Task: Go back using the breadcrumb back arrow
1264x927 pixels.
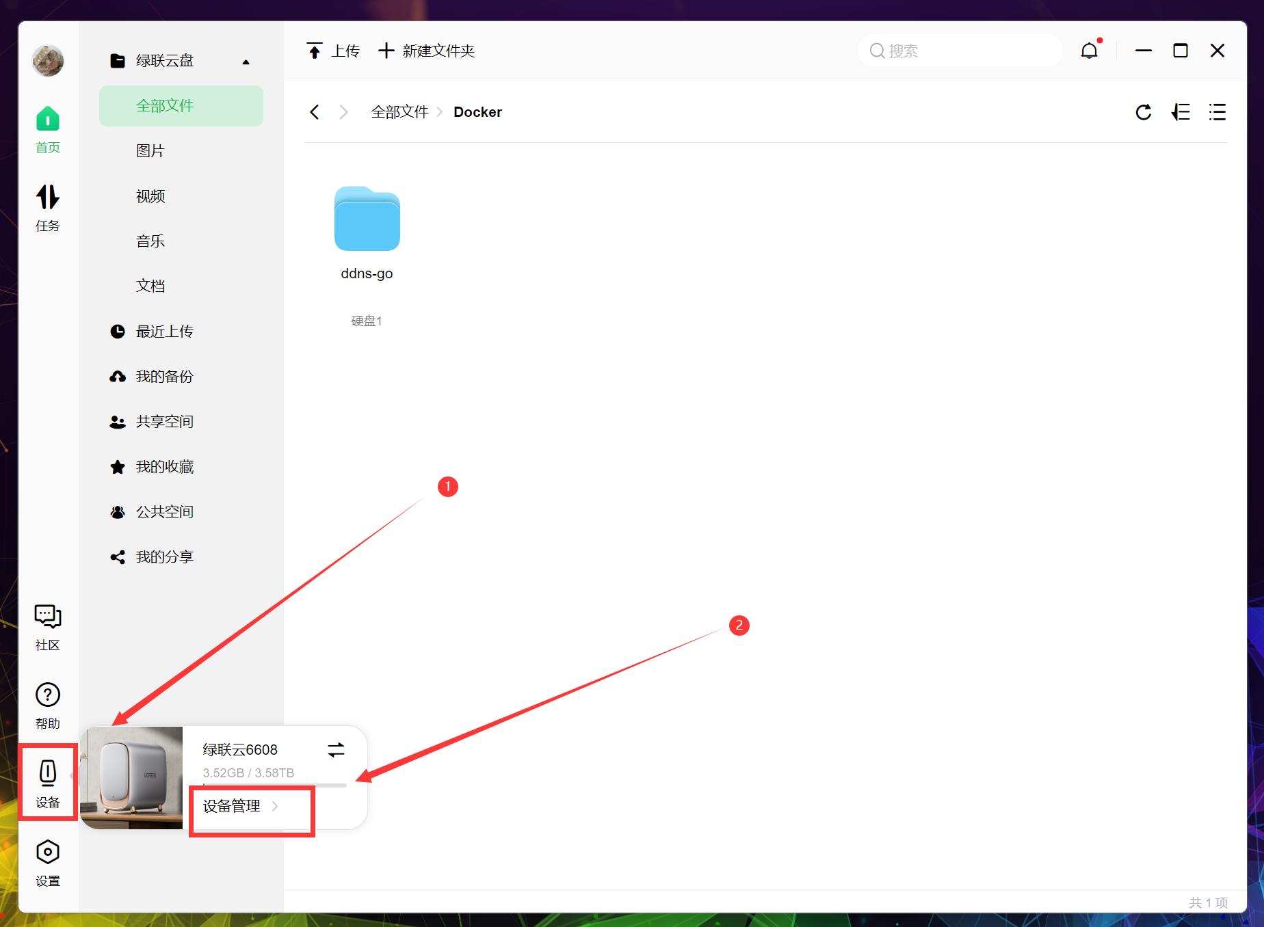Action: click(315, 111)
